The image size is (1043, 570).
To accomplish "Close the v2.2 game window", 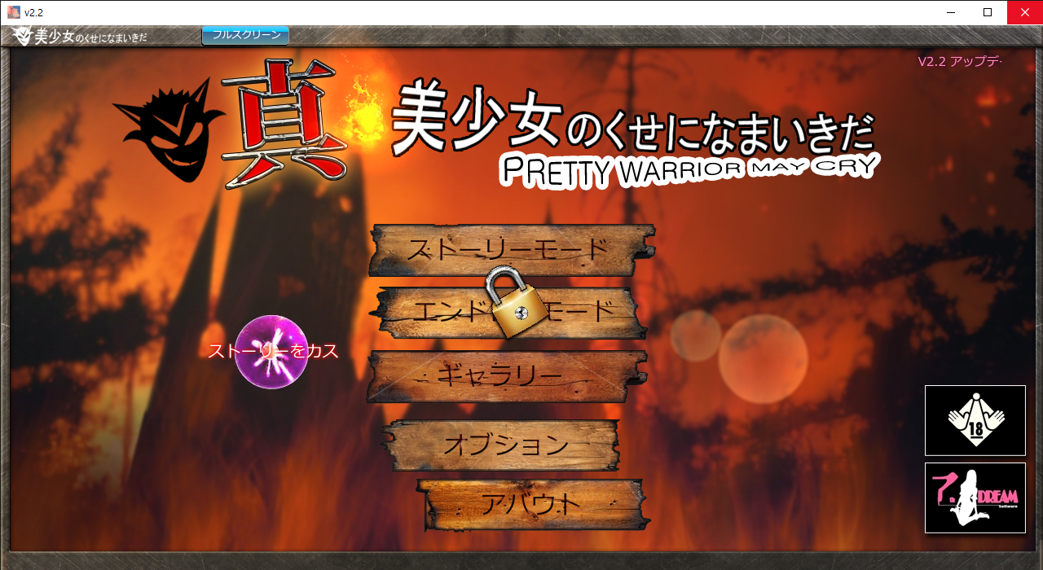I will pos(1025,12).
